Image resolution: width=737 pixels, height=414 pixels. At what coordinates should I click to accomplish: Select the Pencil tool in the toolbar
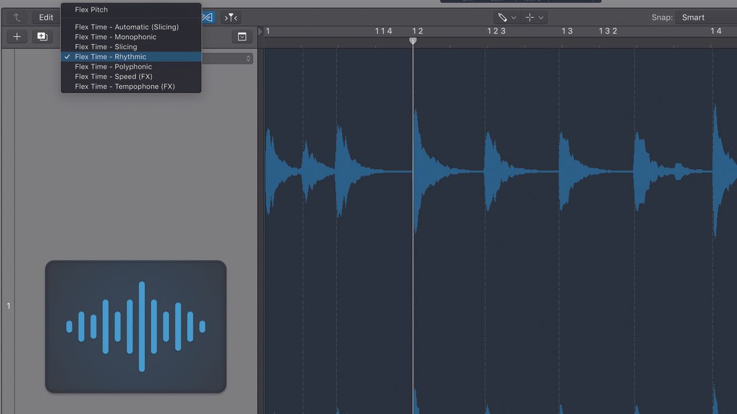click(502, 17)
